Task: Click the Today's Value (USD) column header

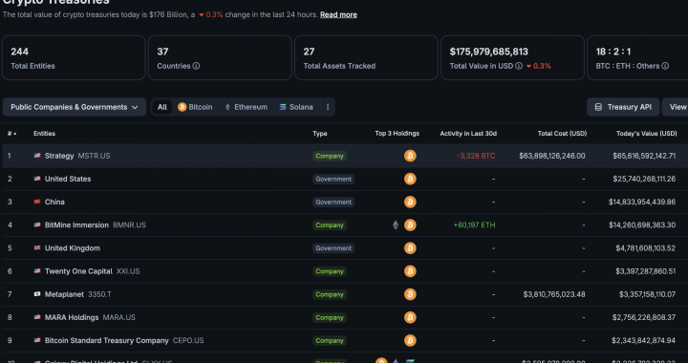Action: 646,134
